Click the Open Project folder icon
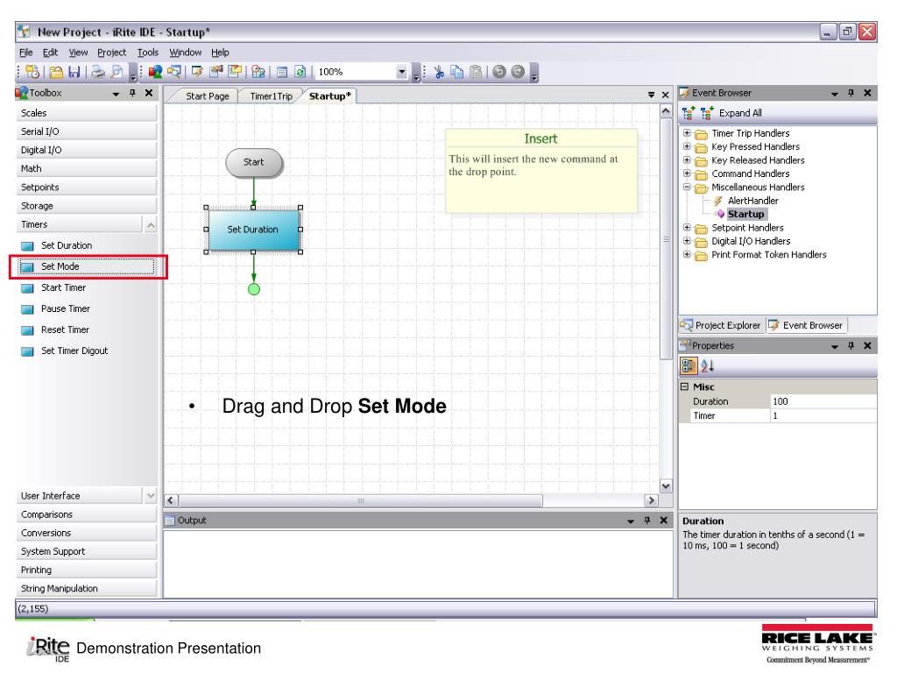This screenshot has height=673, width=897. (56, 72)
